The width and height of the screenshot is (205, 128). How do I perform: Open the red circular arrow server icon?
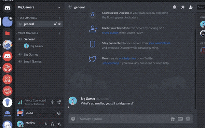pyautogui.click(x=7, y=91)
